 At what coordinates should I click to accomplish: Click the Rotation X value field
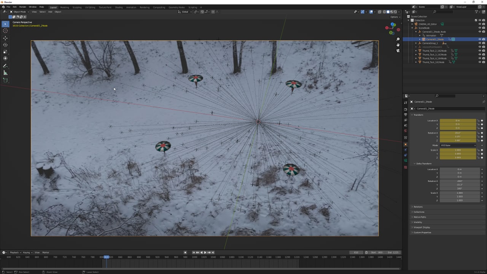pyautogui.click(x=458, y=133)
